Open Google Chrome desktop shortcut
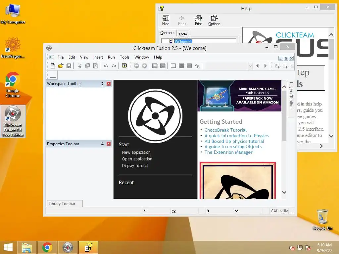Viewport: 339px width, 254px height. pos(13,85)
